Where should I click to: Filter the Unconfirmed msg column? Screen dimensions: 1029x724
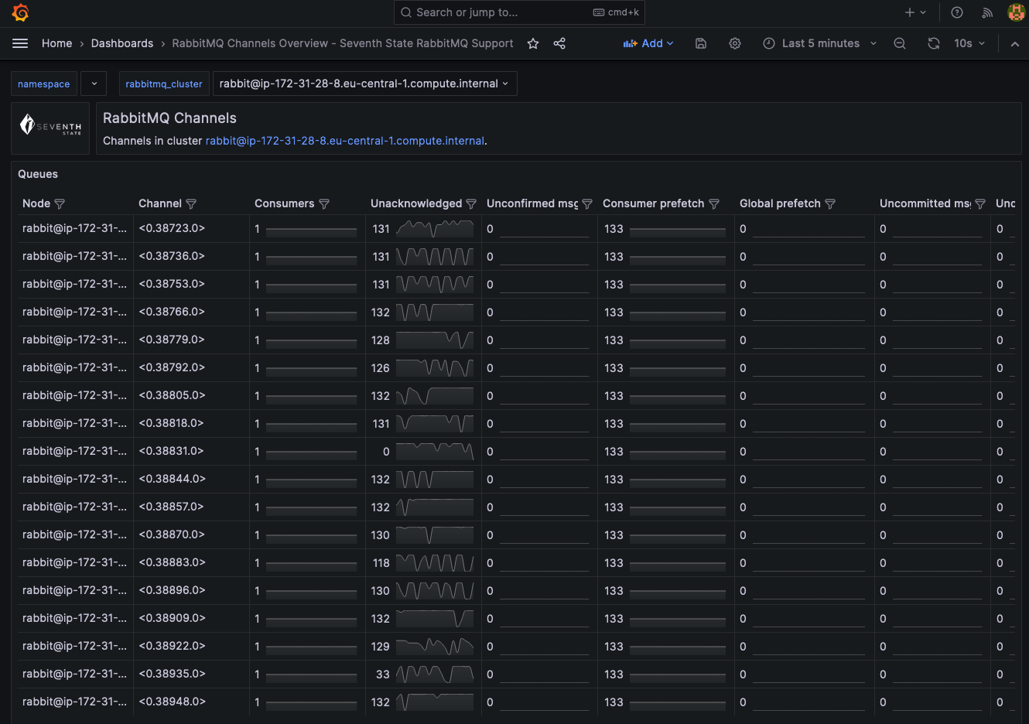point(587,204)
